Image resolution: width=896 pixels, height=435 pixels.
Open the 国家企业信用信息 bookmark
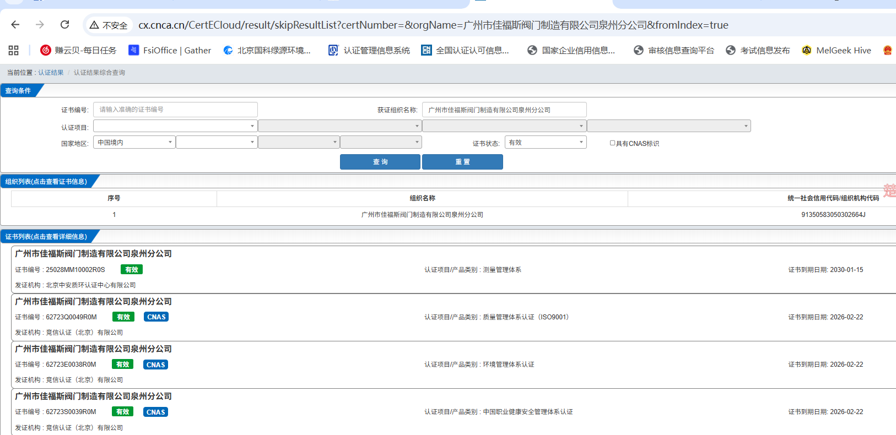coord(571,50)
